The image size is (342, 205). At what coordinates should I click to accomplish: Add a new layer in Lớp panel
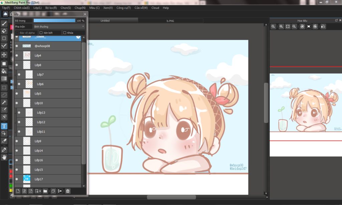pyautogui.click(x=18, y=191)
